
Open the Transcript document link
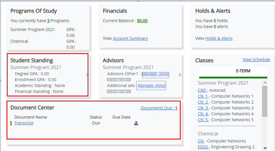(x=24, y=123)
